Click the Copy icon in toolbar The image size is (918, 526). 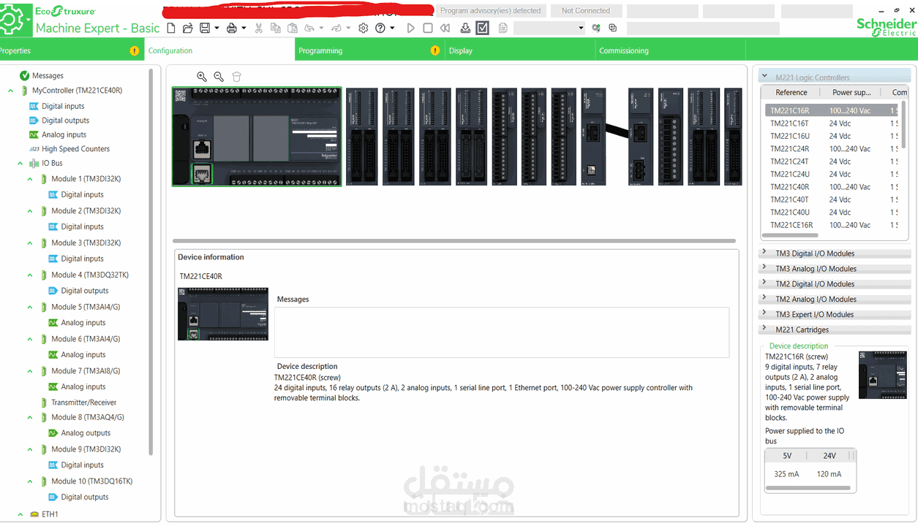click(x=275, y=28)
